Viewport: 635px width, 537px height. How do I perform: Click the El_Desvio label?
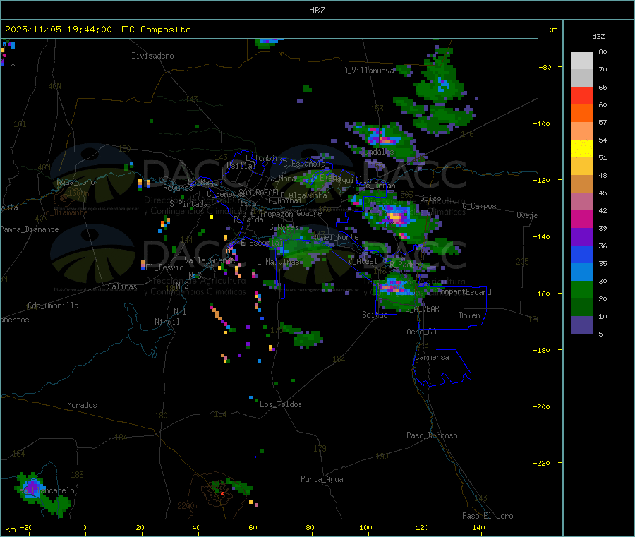click(x=165, y=267)
